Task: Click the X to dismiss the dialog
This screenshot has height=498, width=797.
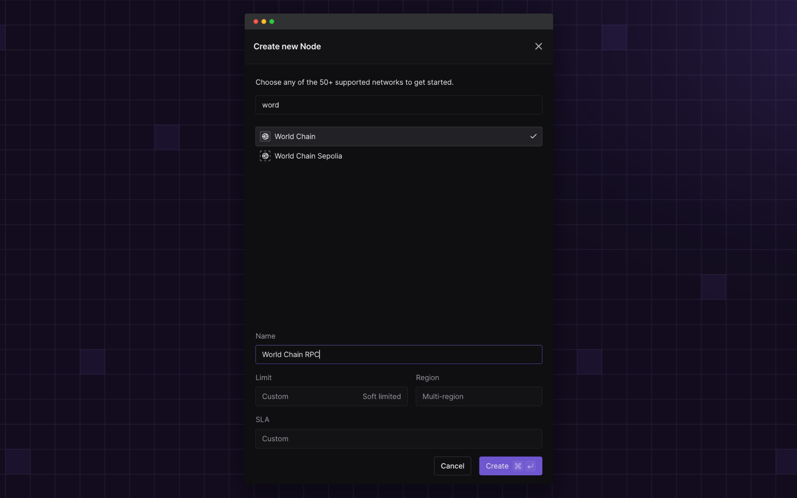Action: [538, 46]
